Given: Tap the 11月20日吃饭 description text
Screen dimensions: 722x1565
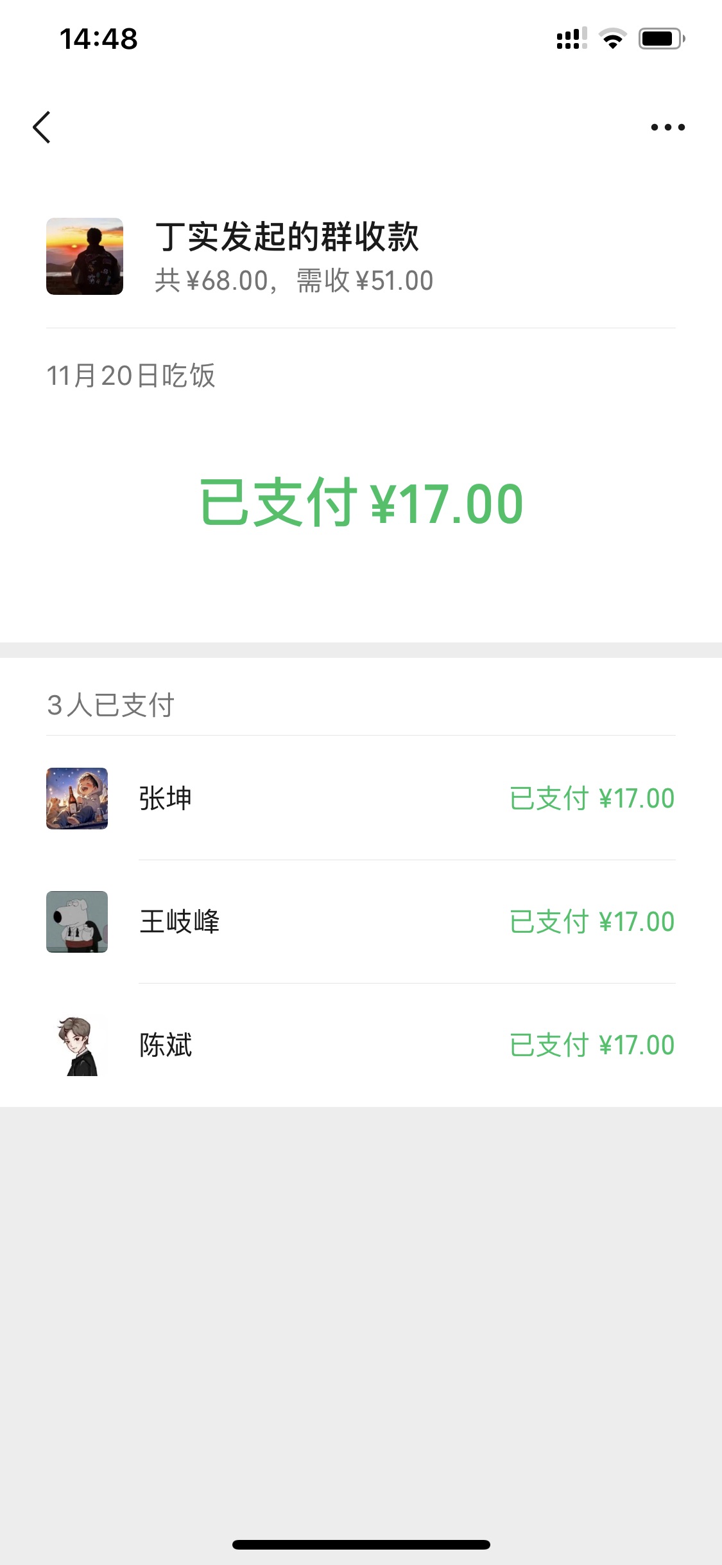Looking at the screenshot, I should point(131,375).
